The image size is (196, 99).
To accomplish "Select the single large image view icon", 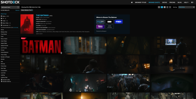I will click(x=165, y=7).
